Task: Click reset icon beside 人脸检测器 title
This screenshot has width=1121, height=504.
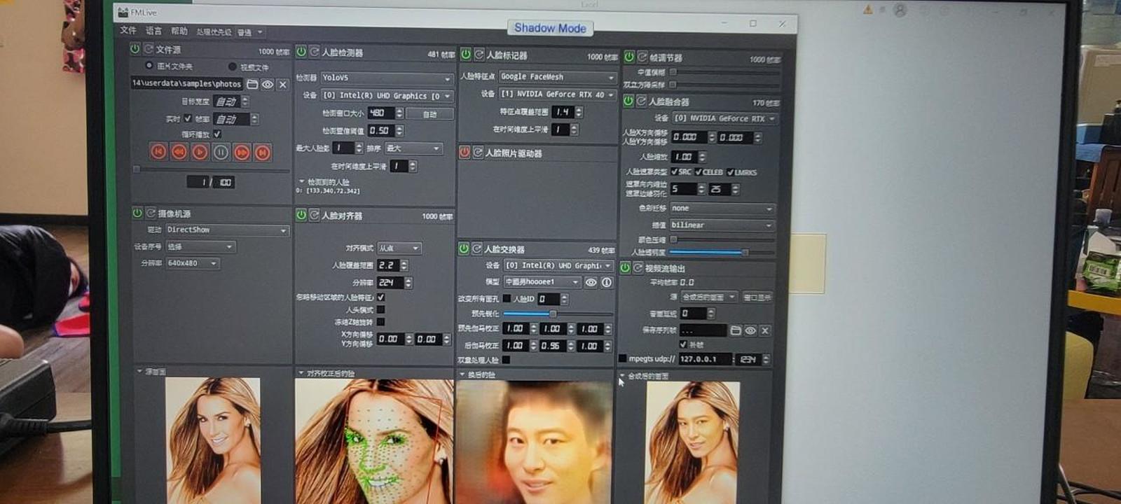Action: point(315,52)
